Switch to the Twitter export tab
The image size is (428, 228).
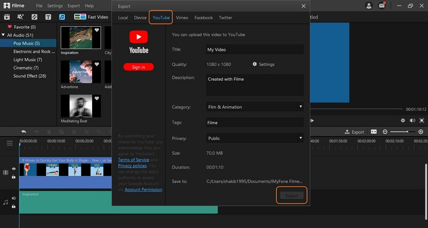coord(225,18)
